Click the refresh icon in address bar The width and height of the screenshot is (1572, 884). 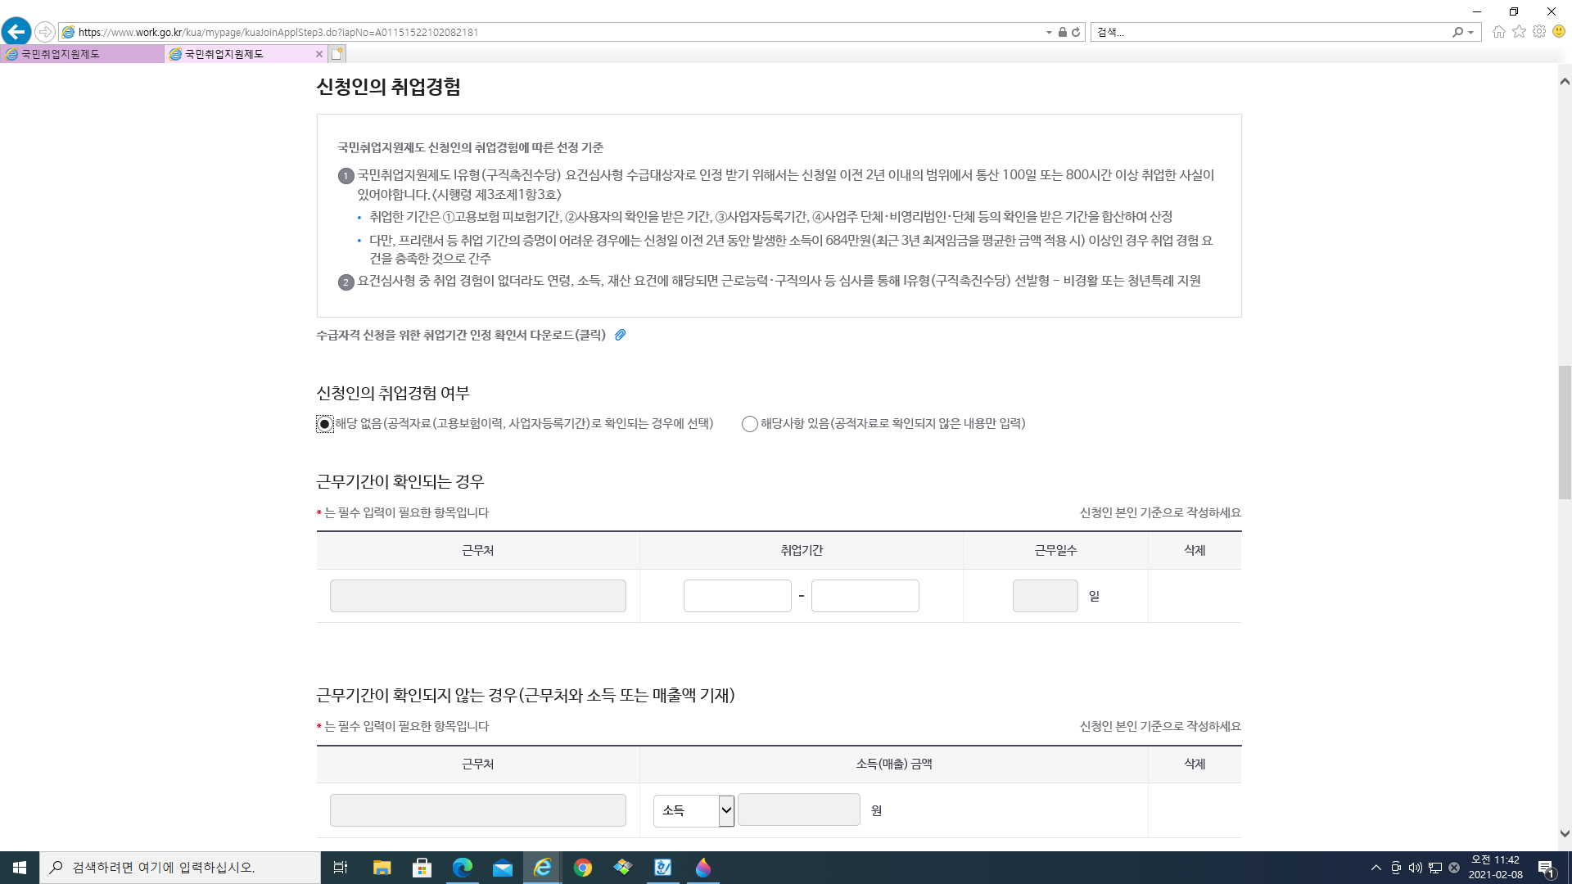[x=1076, y=33]
